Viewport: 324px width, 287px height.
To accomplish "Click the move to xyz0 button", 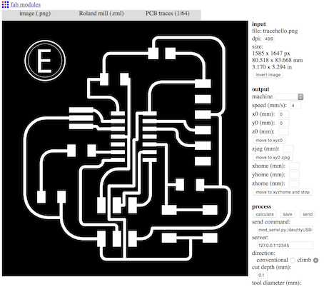I will click(269, 141).
